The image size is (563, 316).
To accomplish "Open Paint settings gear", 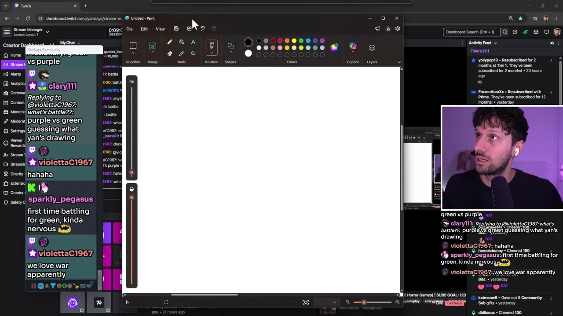I will 398,29.
